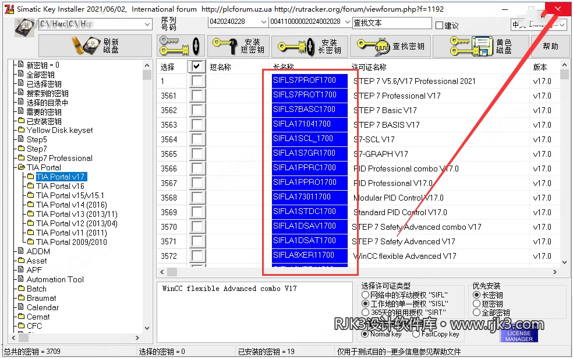This screenshot has height=358, width=573.
Task: Select TIA Portal v15/v15.1 folder
Action: (x=70, y=195)
